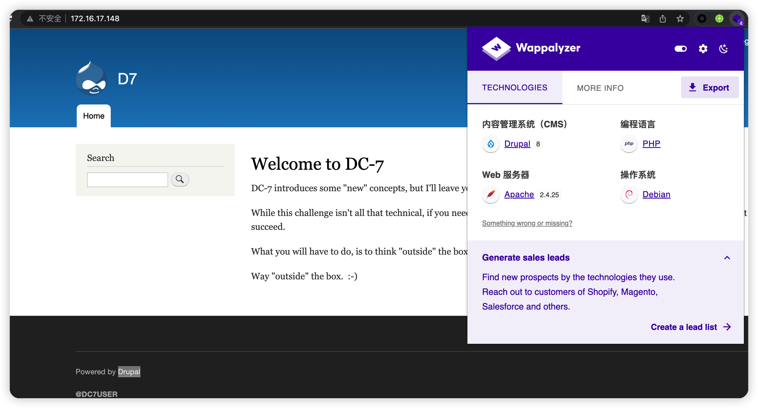Bookmark page with the star icon
758x408 pixels.
(680, 19)
